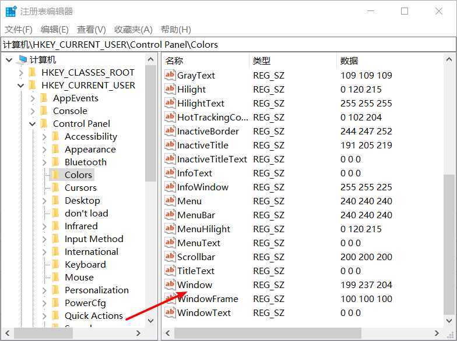
Task: Select the MenuHilight string value icon
Action: tap(170, 229)
